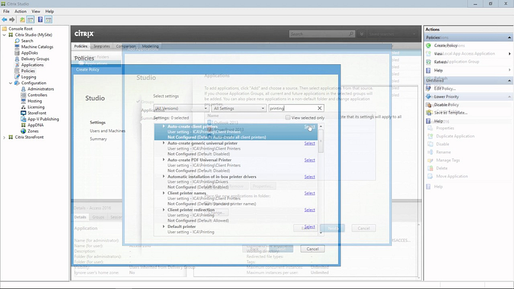Open Controllers under Configuration

(37, 95)
